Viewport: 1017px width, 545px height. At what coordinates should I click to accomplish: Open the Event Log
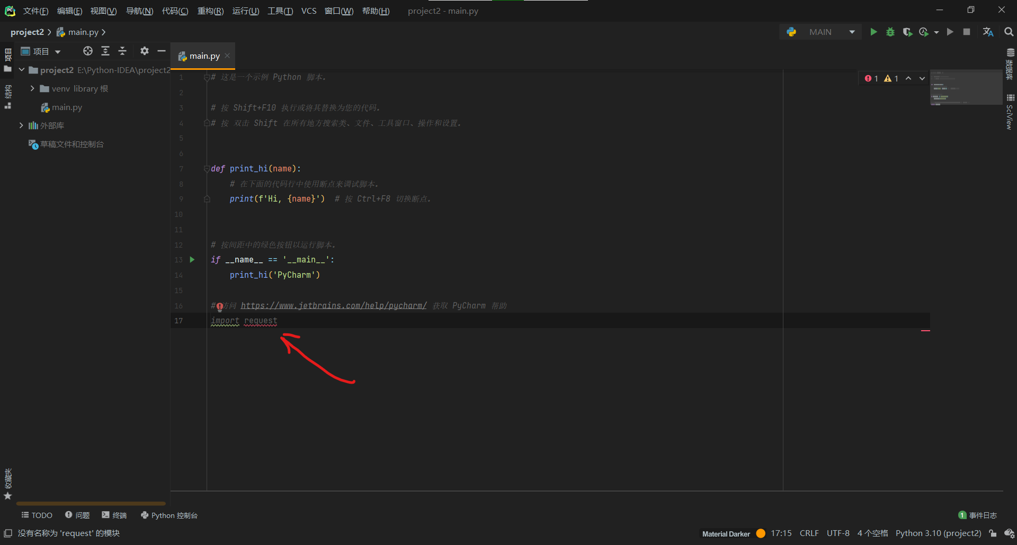(978, 515)
